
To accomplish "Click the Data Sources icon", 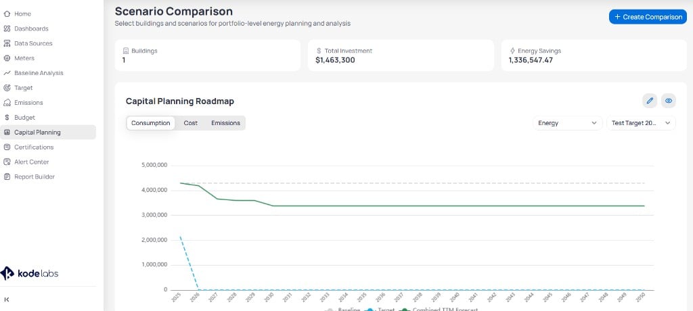I will 7,43.
